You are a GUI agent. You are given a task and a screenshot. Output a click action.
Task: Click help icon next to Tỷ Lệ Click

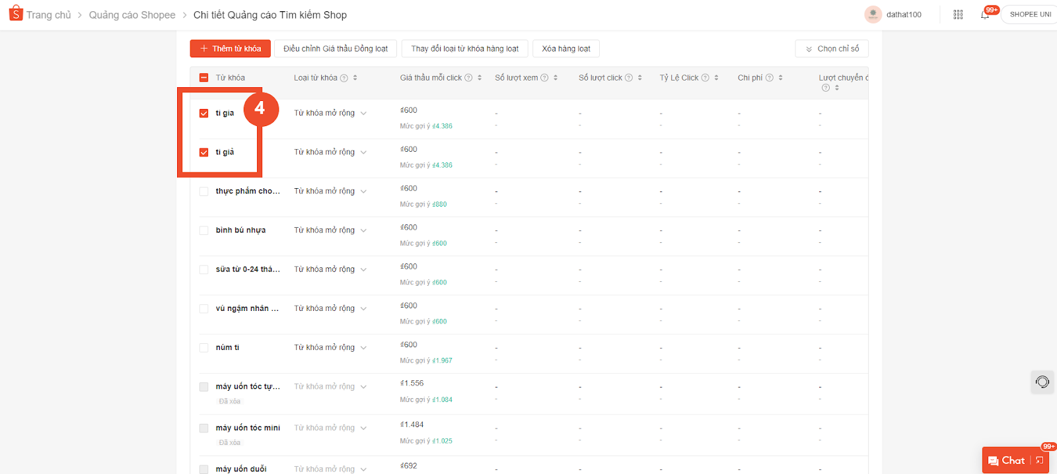tap(705, 78)
